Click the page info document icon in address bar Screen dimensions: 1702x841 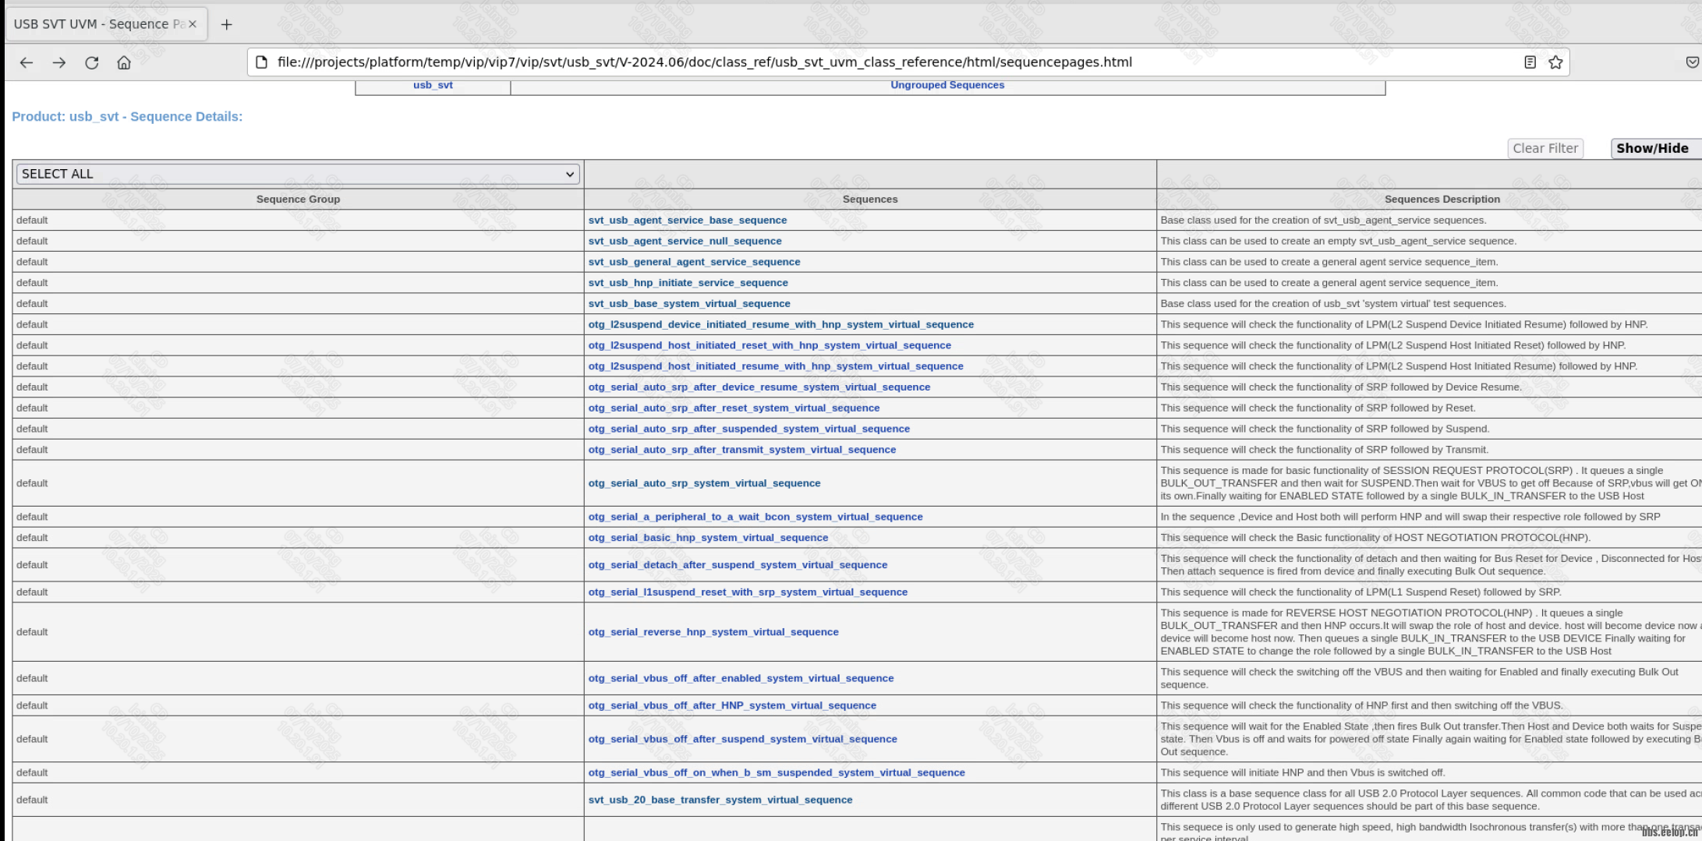pyautogui.click(x=262, y=62)
